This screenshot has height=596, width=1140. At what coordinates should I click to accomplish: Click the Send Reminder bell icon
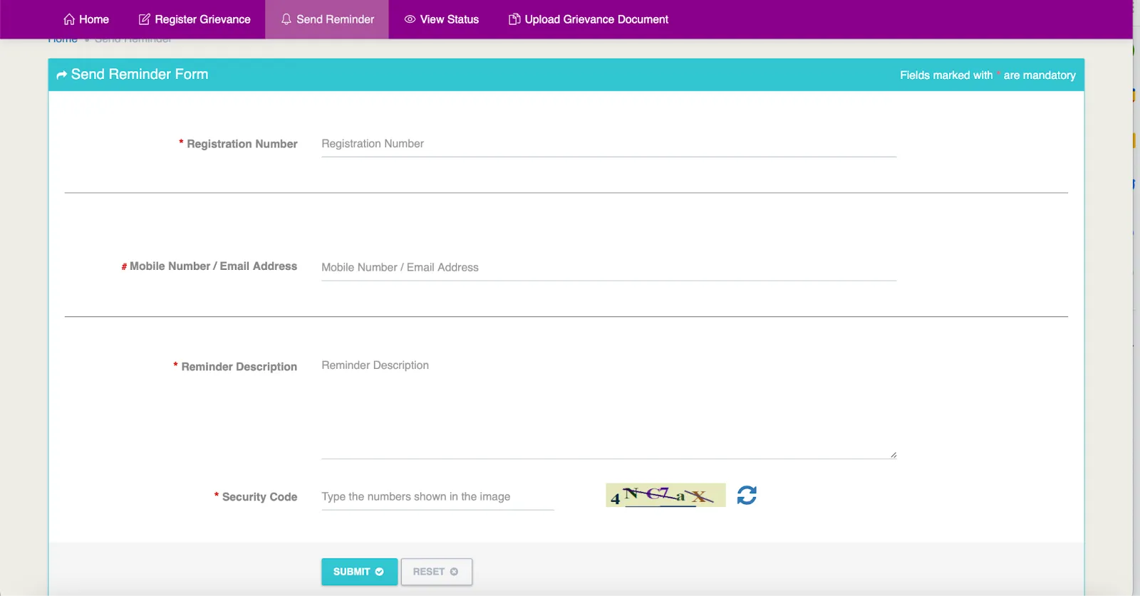coord(286,19)
